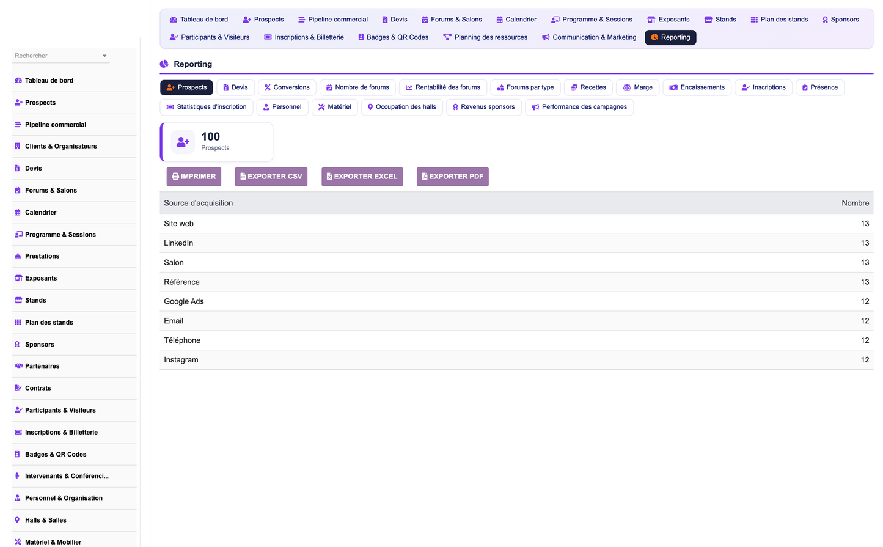
Task: Open the Devis report tab
Action: (235, 87)
